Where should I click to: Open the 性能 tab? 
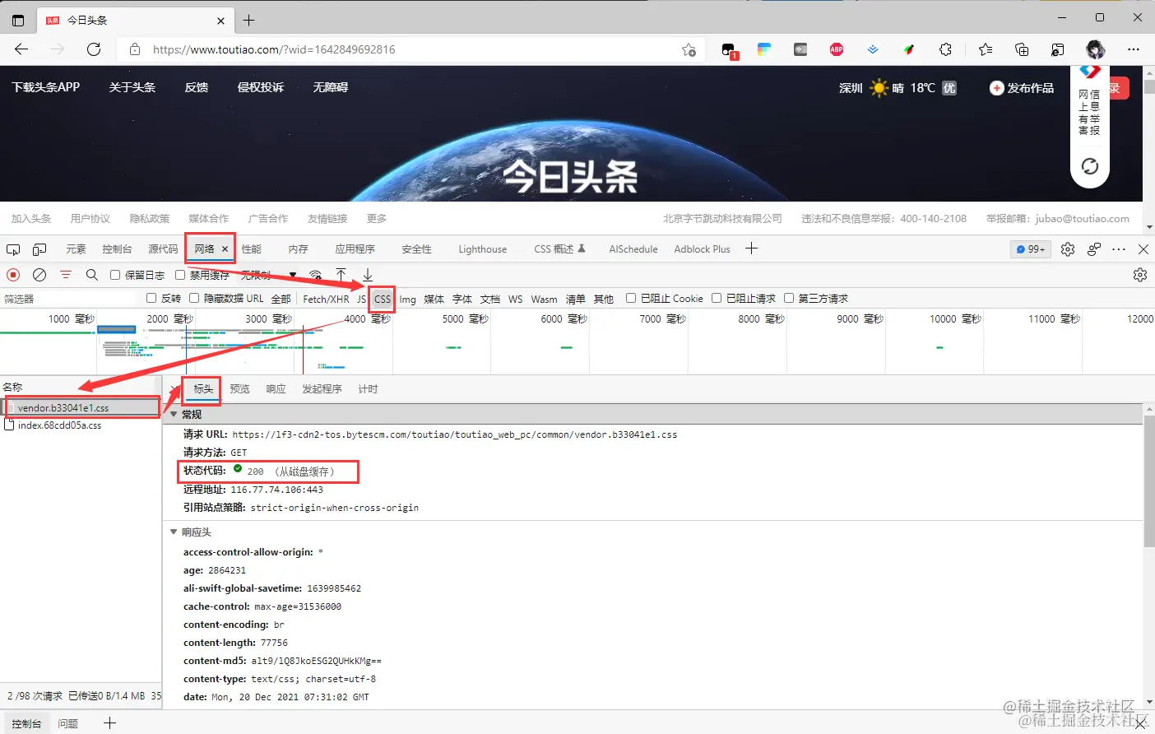click(251, 249)
